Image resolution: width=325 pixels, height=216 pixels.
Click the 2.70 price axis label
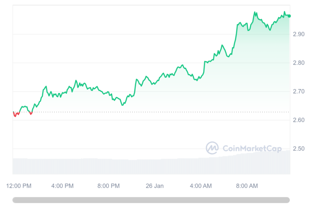coord(299,91)
